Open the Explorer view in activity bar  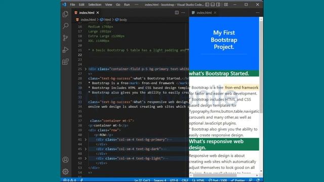65,14
